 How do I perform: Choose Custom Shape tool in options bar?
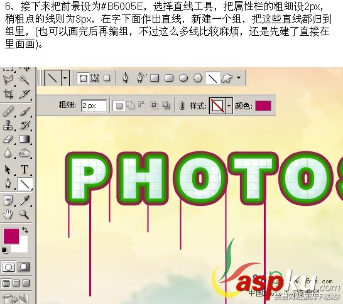(x=227, y=78)
